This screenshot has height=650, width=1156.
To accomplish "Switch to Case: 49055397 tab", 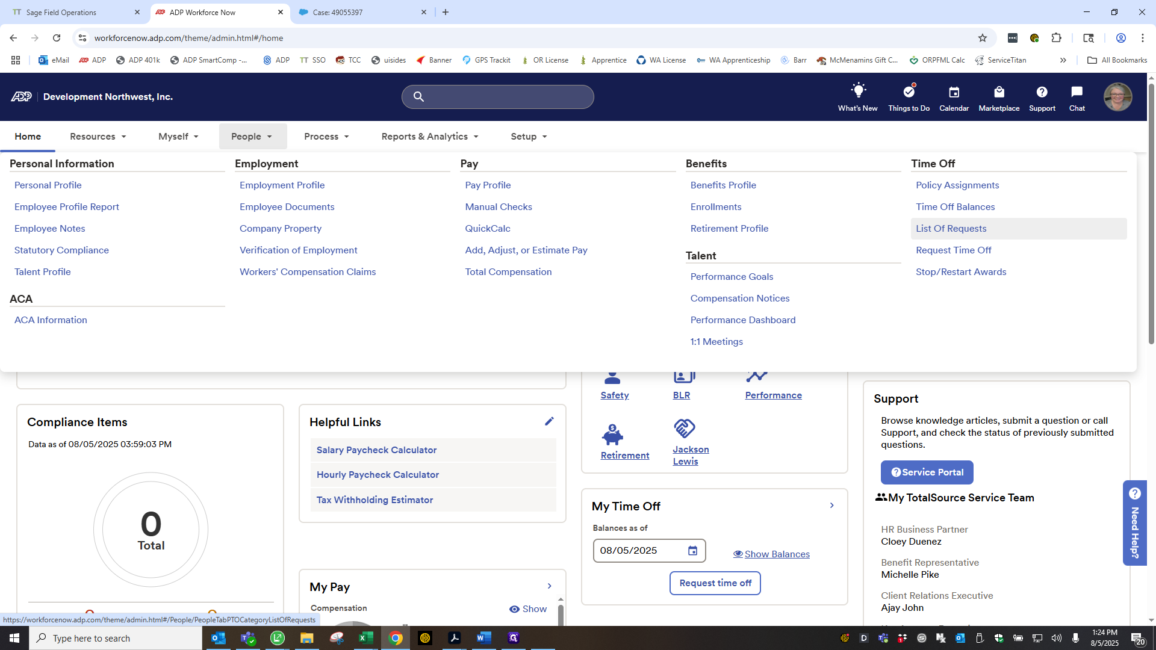I will click(361, 12).
